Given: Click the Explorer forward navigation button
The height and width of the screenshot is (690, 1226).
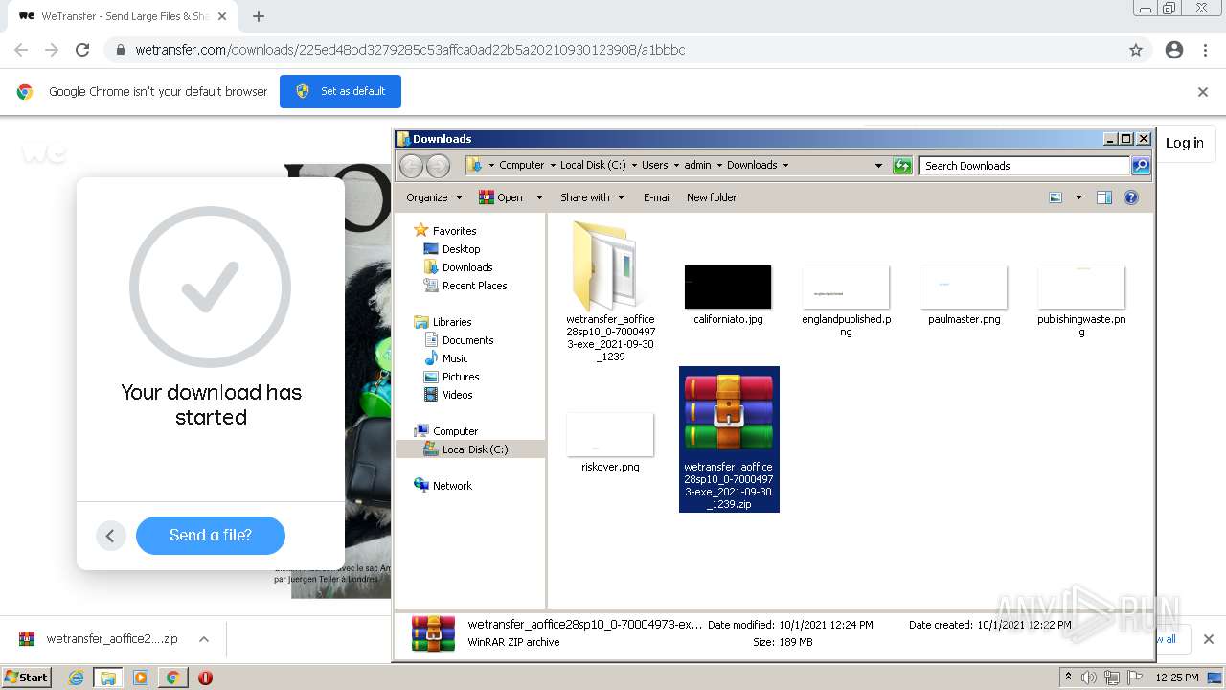Looking at the screenshot, I should 438,166.
